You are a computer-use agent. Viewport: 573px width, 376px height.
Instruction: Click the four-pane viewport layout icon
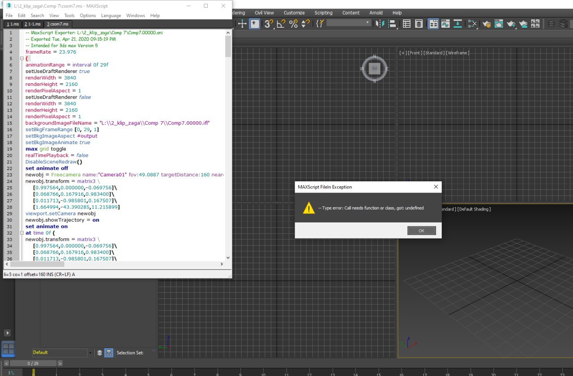[9, 349]
